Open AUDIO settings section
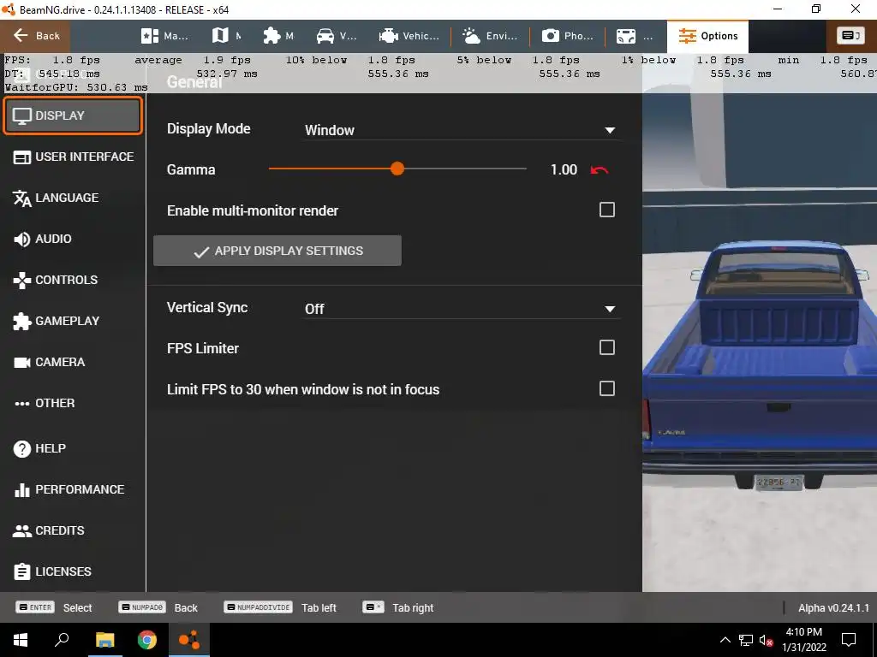877x657 pixels. 73,240
